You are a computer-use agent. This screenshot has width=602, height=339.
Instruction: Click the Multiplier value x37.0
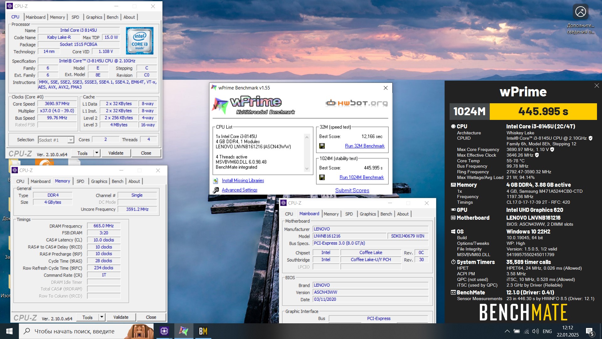[x=57, y=111]
